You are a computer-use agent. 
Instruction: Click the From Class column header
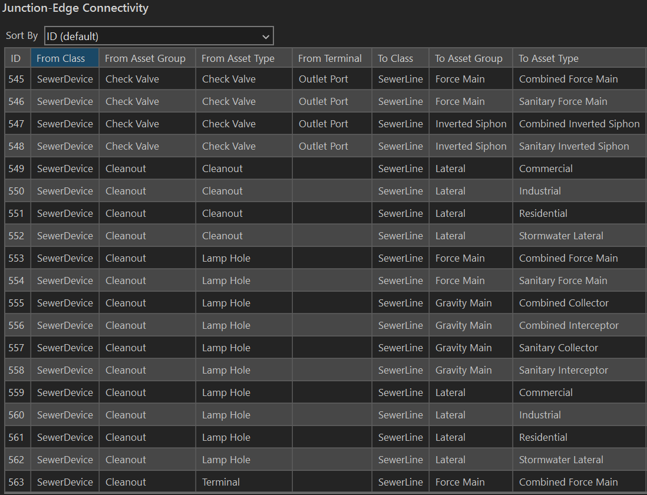[x=61, y=58]
